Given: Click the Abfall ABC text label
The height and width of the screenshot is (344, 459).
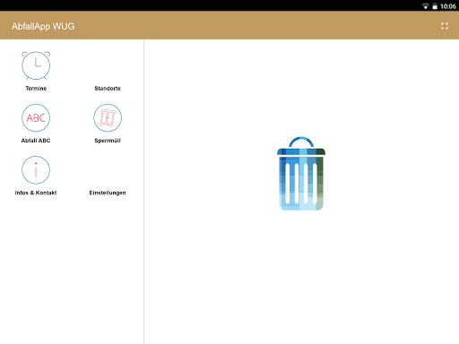Looking at the screenshot, I should 36,141.
